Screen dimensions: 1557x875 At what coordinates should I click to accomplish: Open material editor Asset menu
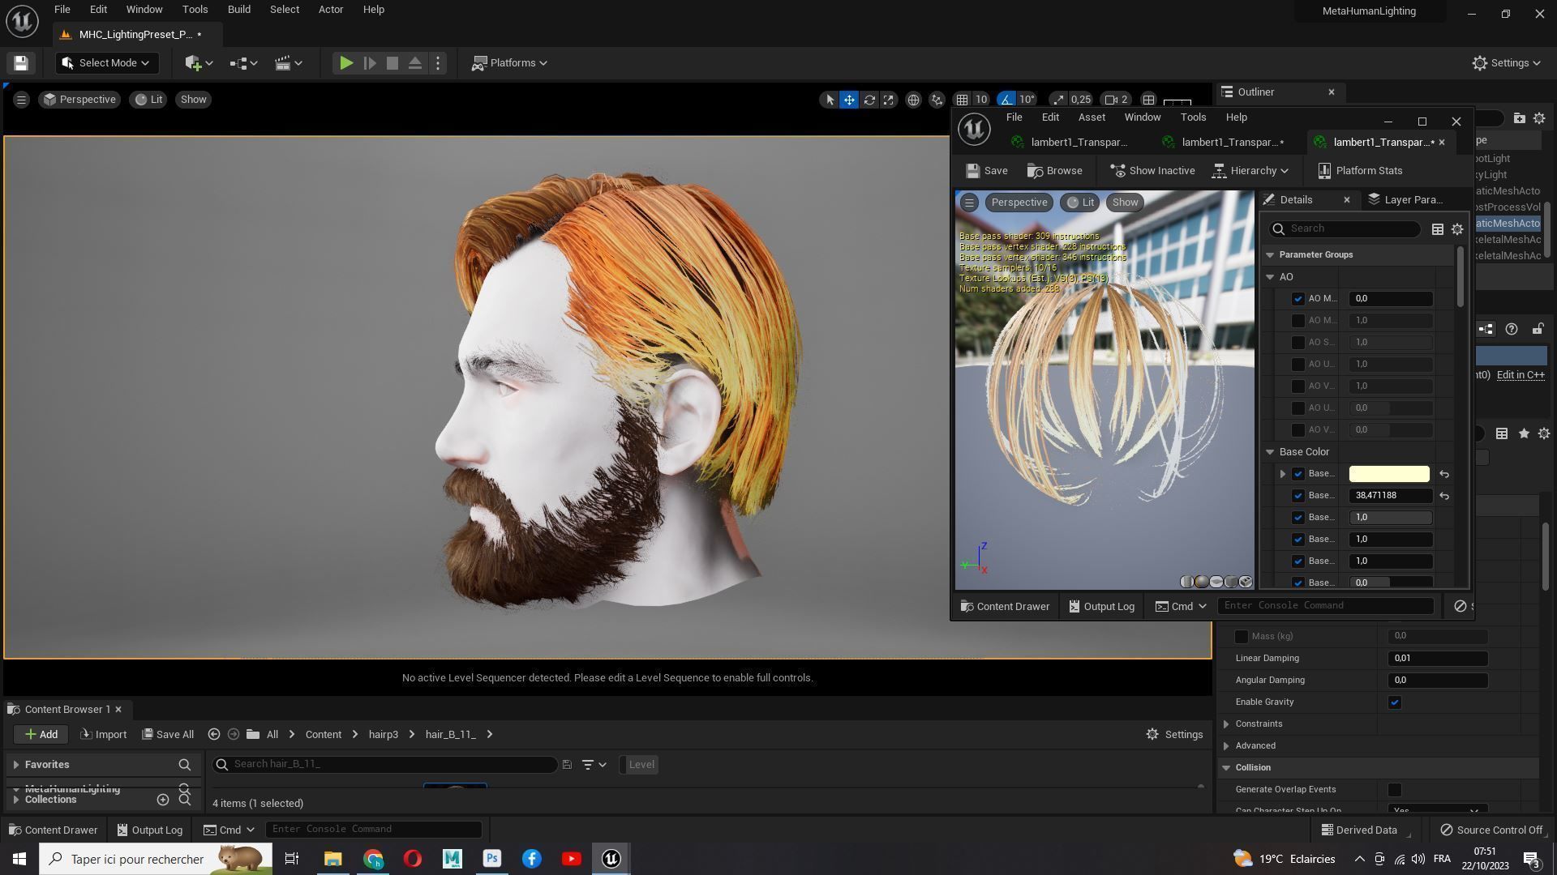1092,117
